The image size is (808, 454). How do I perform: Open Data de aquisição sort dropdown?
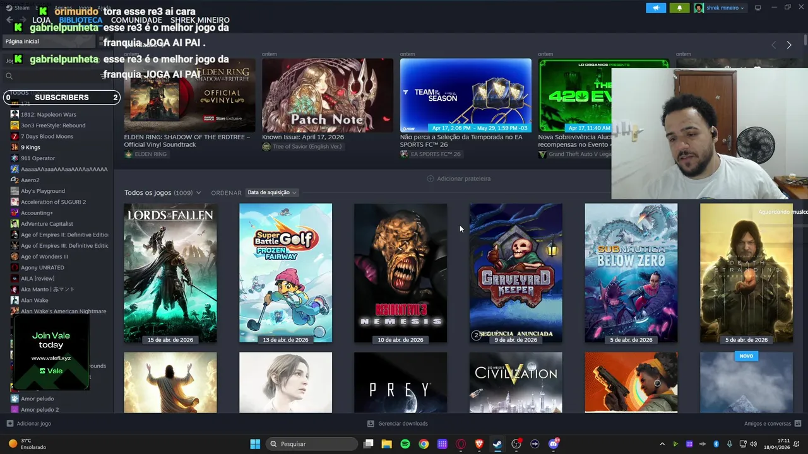(271, 192)
